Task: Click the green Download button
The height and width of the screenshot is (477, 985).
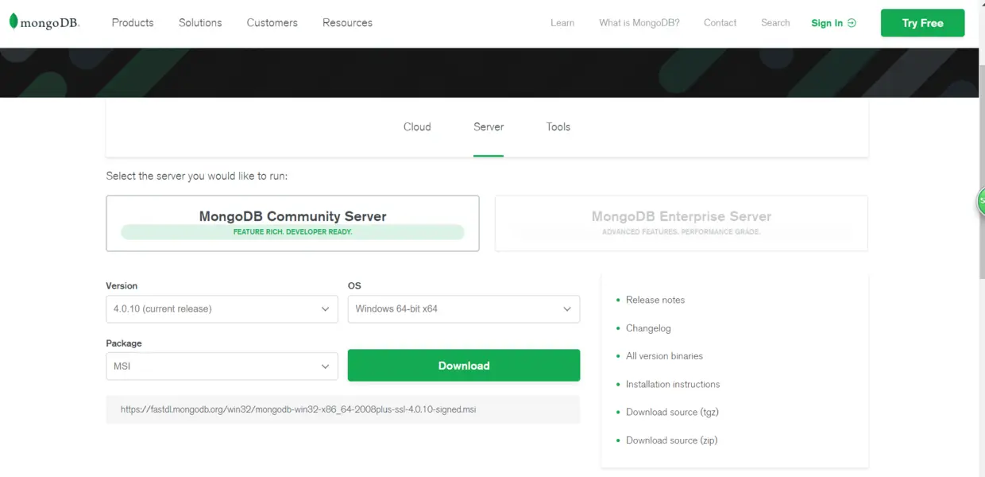Action: coord(464,366)
